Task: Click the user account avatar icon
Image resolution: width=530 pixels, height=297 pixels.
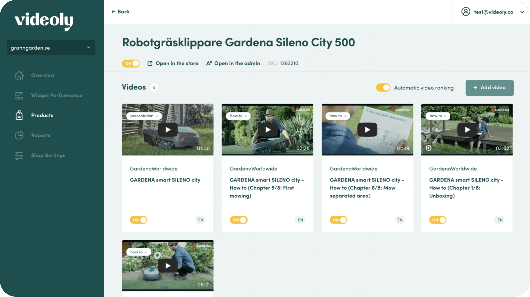Action: [466, 12]
